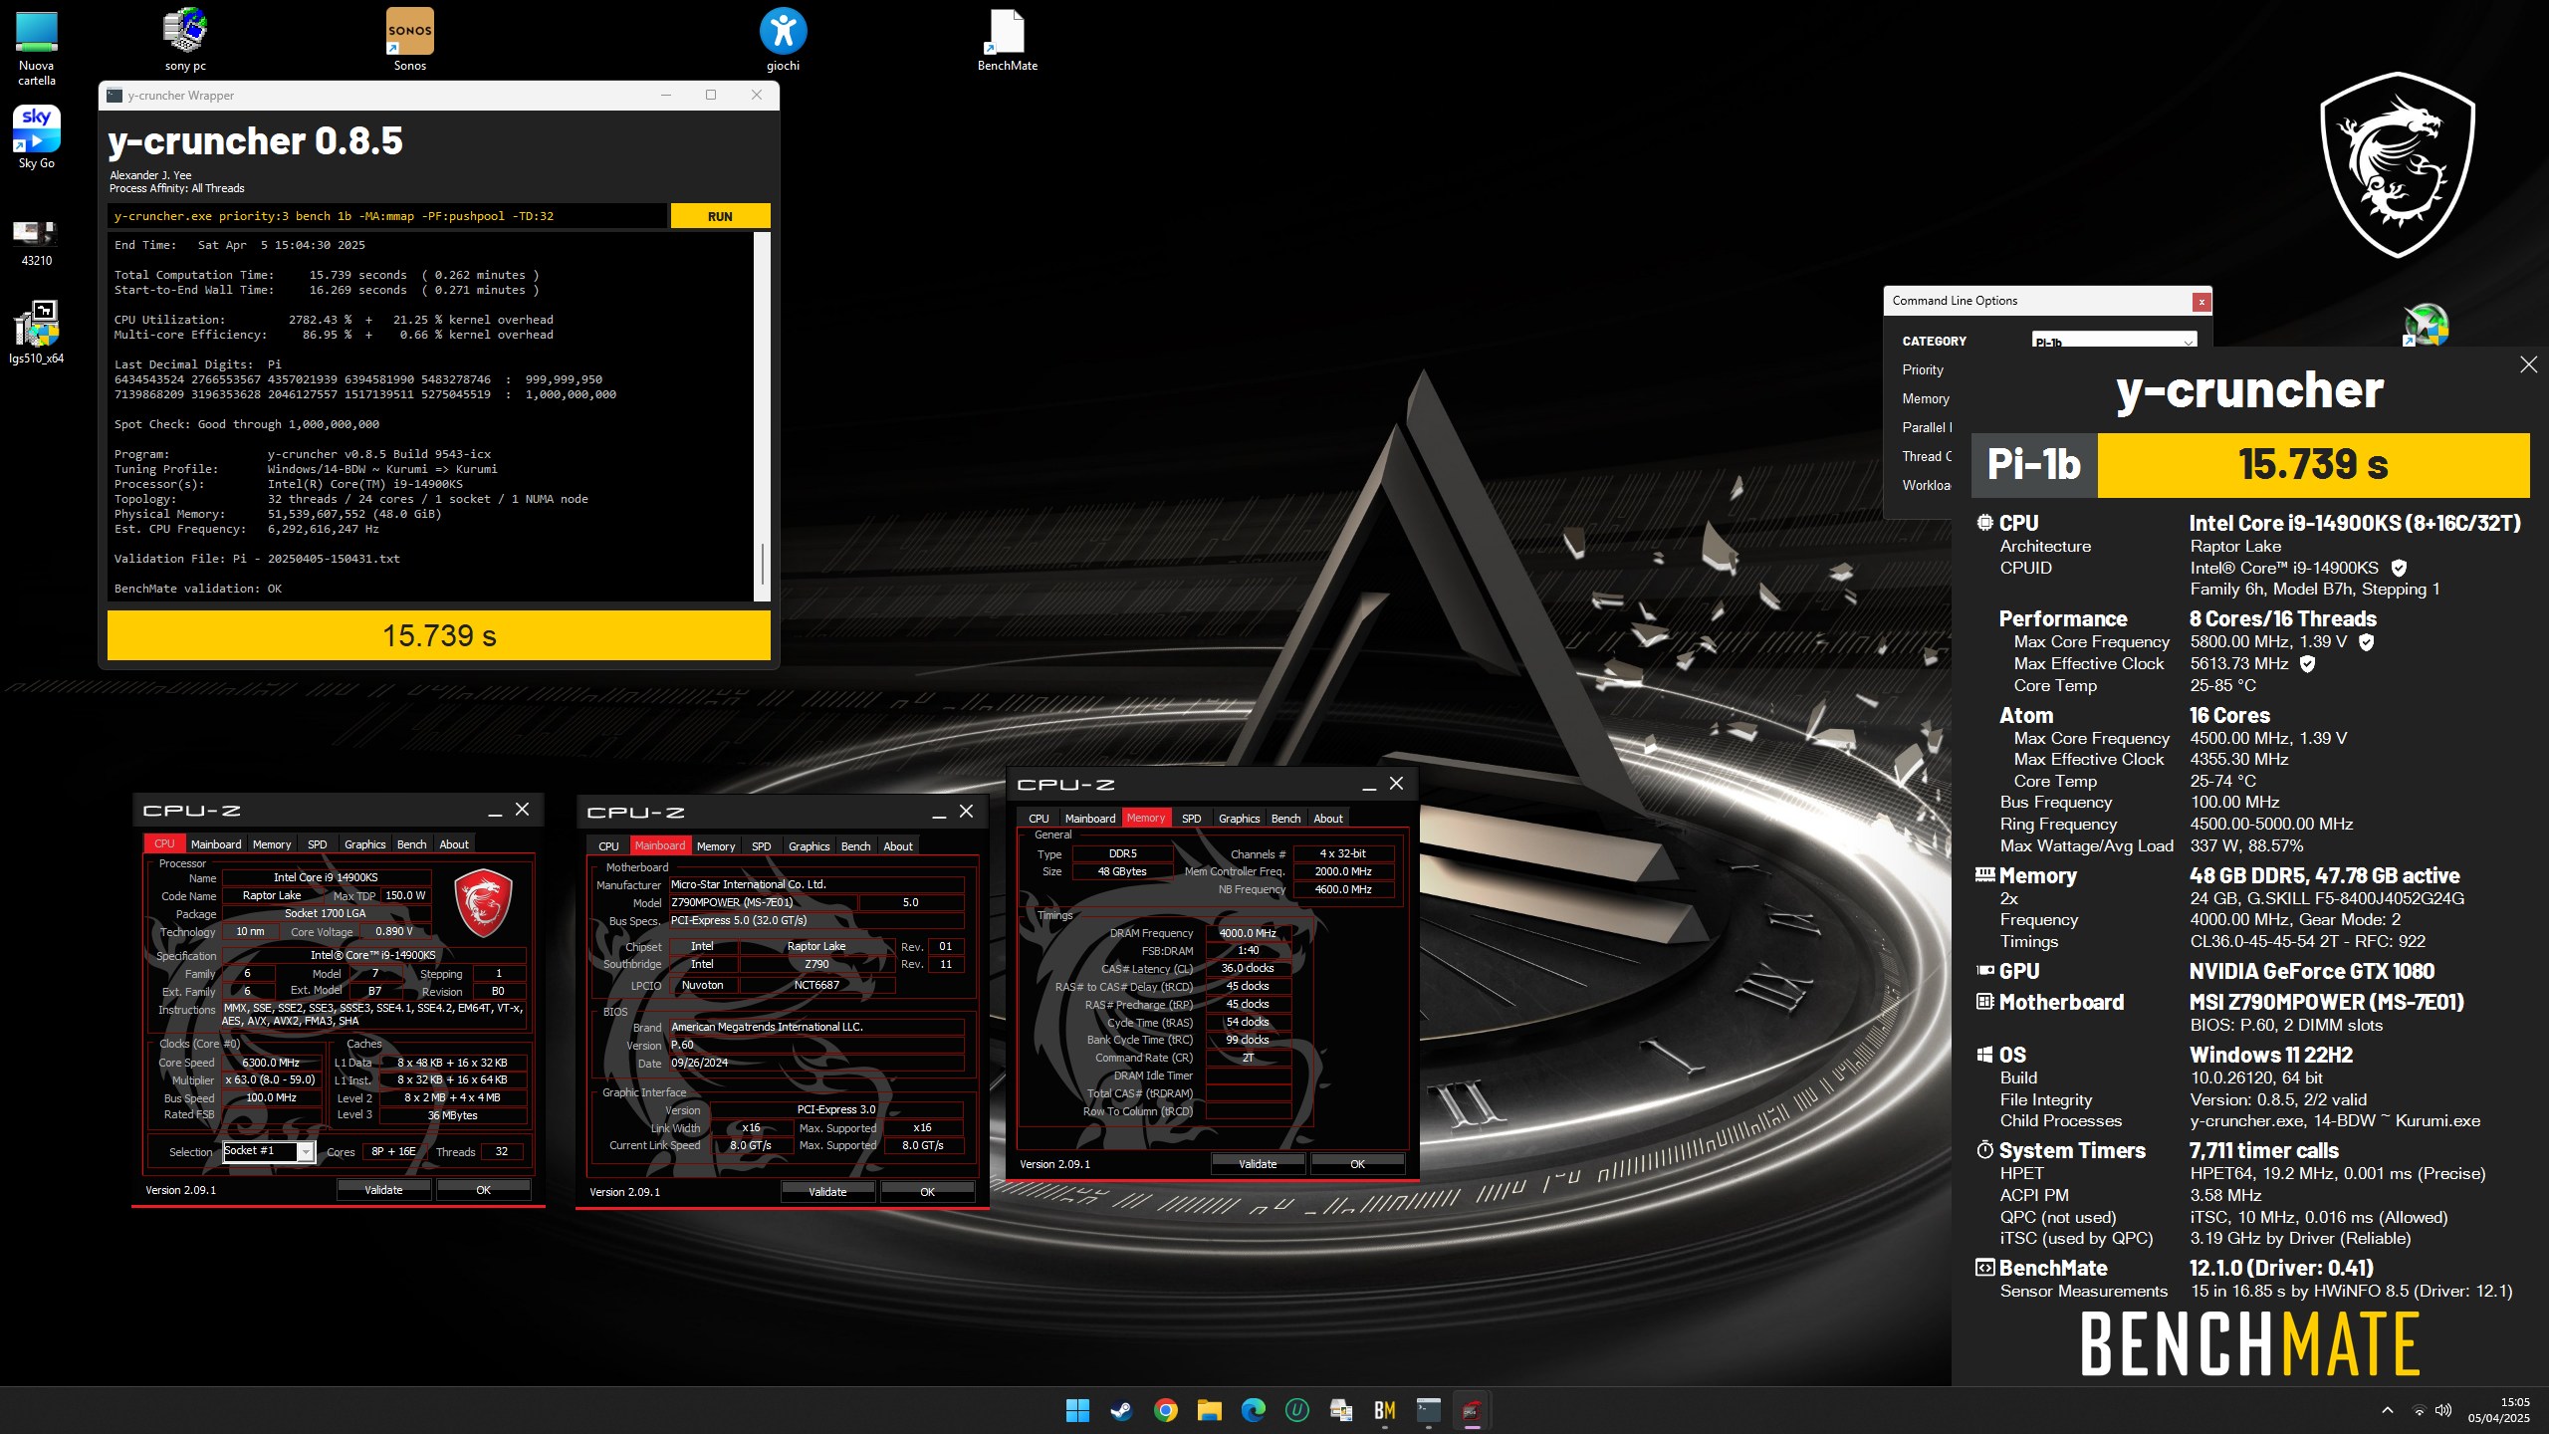Click the y-cruncher command line field
Screen dimensions: 2549x1434
(387, 216)
